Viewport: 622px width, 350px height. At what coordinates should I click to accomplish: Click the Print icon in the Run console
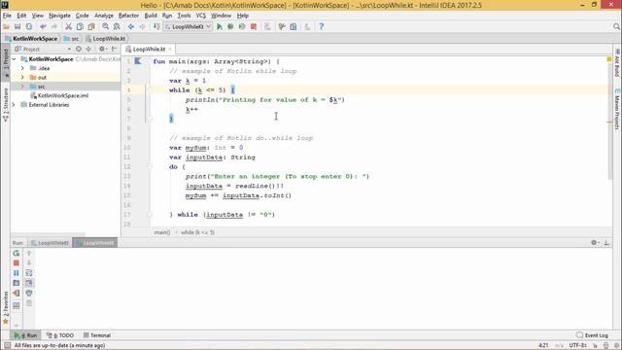[x=29, y=293]
